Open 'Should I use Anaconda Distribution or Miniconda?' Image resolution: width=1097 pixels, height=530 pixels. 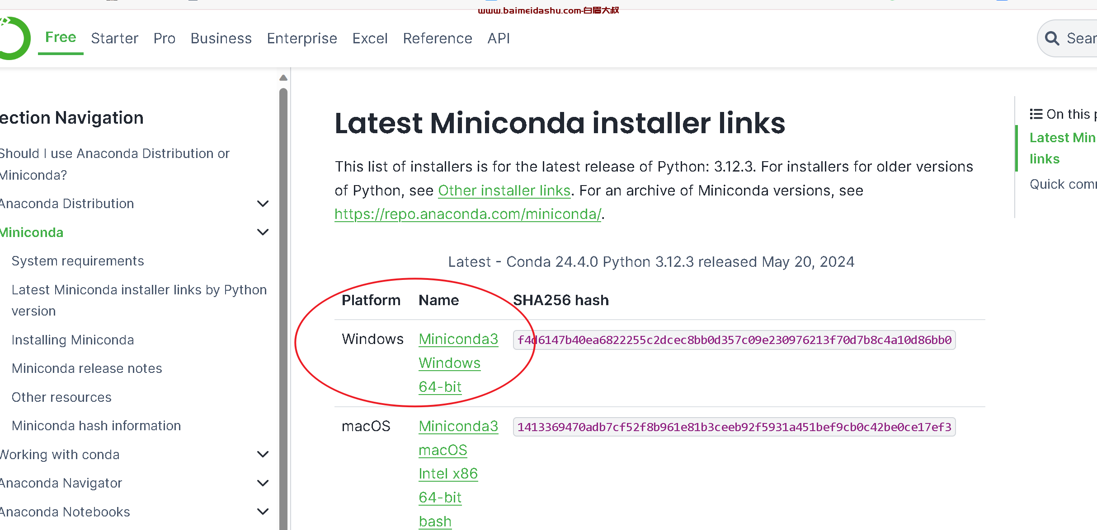tap(115, 164)
